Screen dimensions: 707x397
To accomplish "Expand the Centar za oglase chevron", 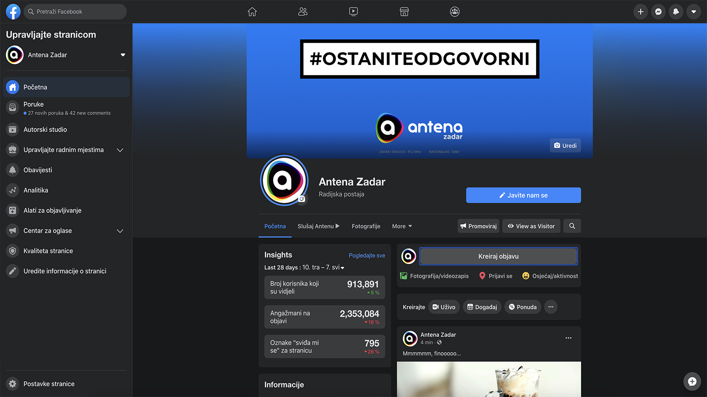I will coord(120,231).
